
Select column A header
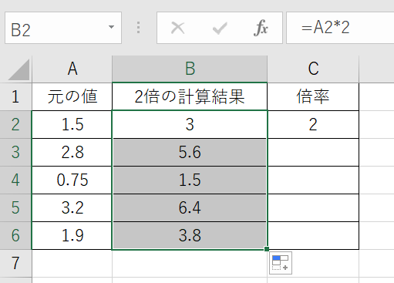click(72, 69)
